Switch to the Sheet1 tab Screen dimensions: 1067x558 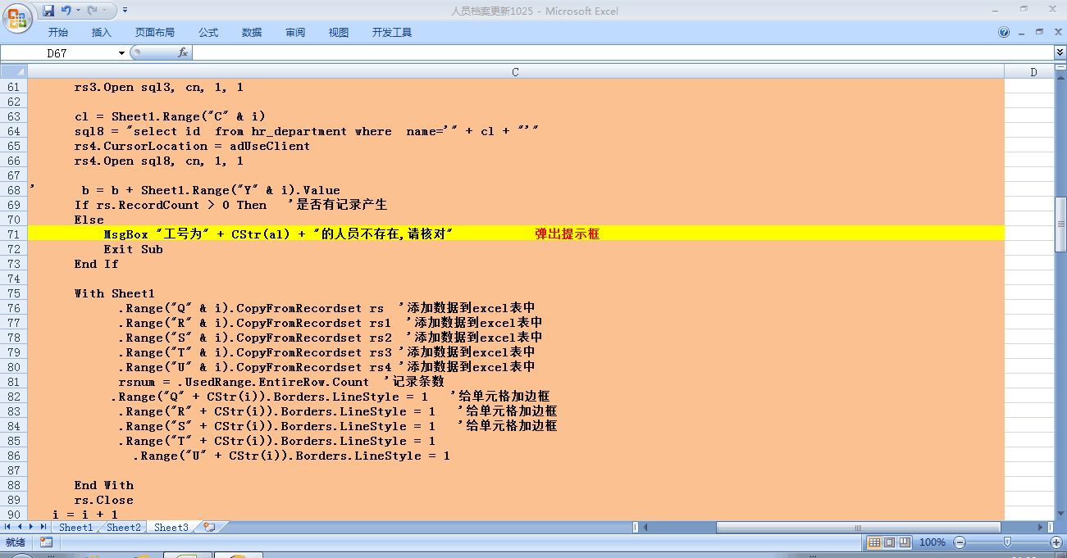tap(75, 527)
